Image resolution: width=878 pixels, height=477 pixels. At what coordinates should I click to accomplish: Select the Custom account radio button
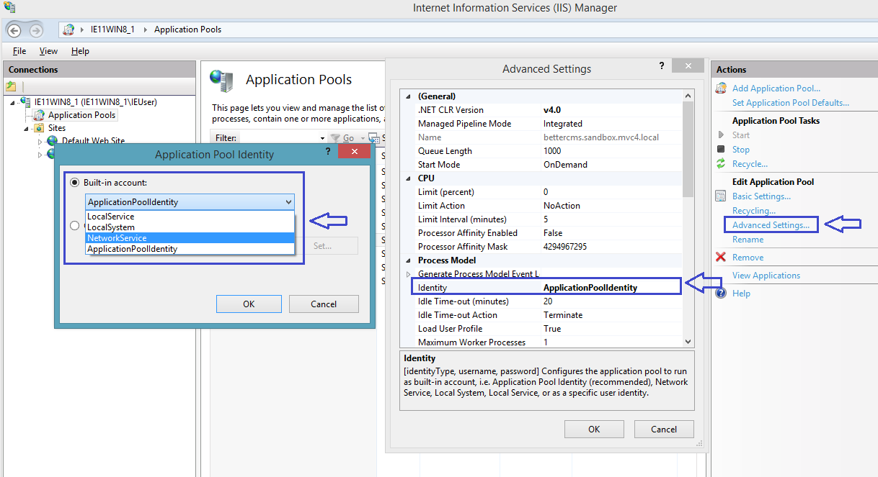pyautogui.click(x=74, y=224)
